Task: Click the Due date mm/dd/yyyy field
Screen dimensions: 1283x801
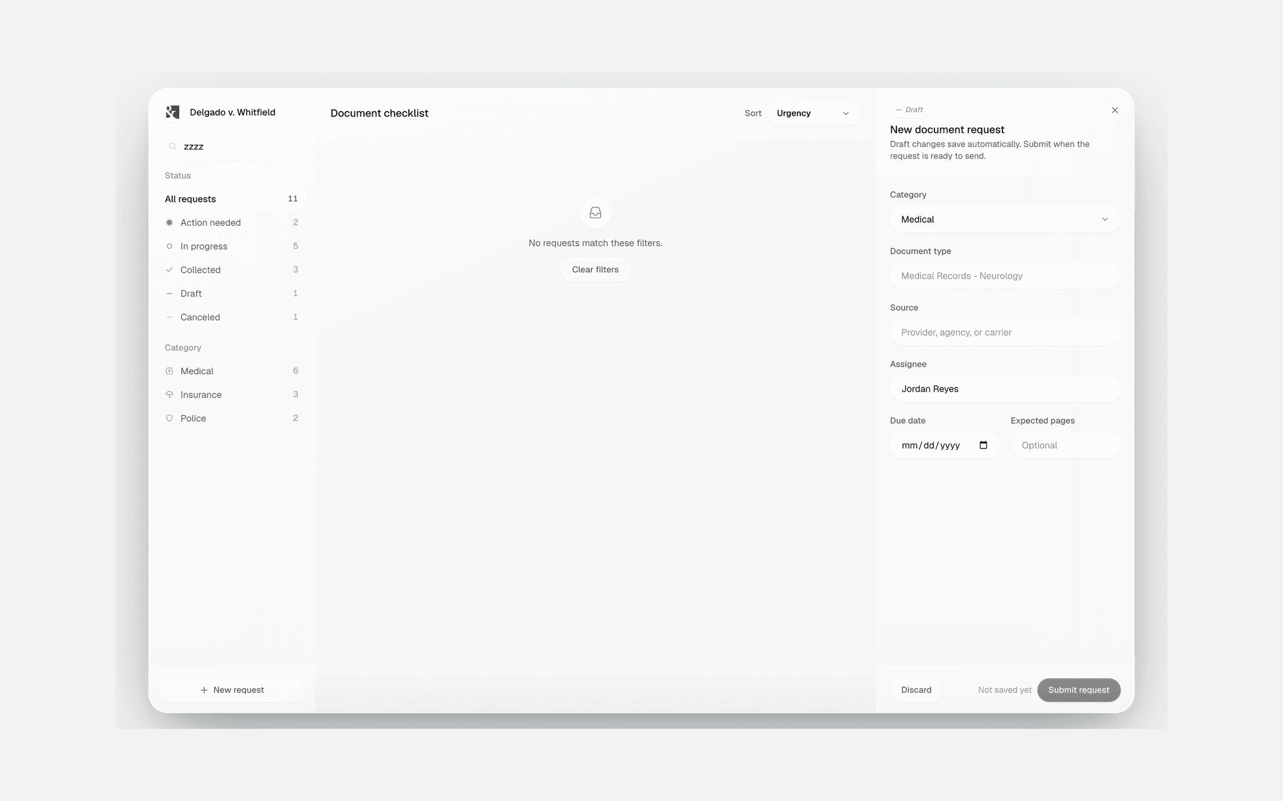Action: click(x=945, y=445)
